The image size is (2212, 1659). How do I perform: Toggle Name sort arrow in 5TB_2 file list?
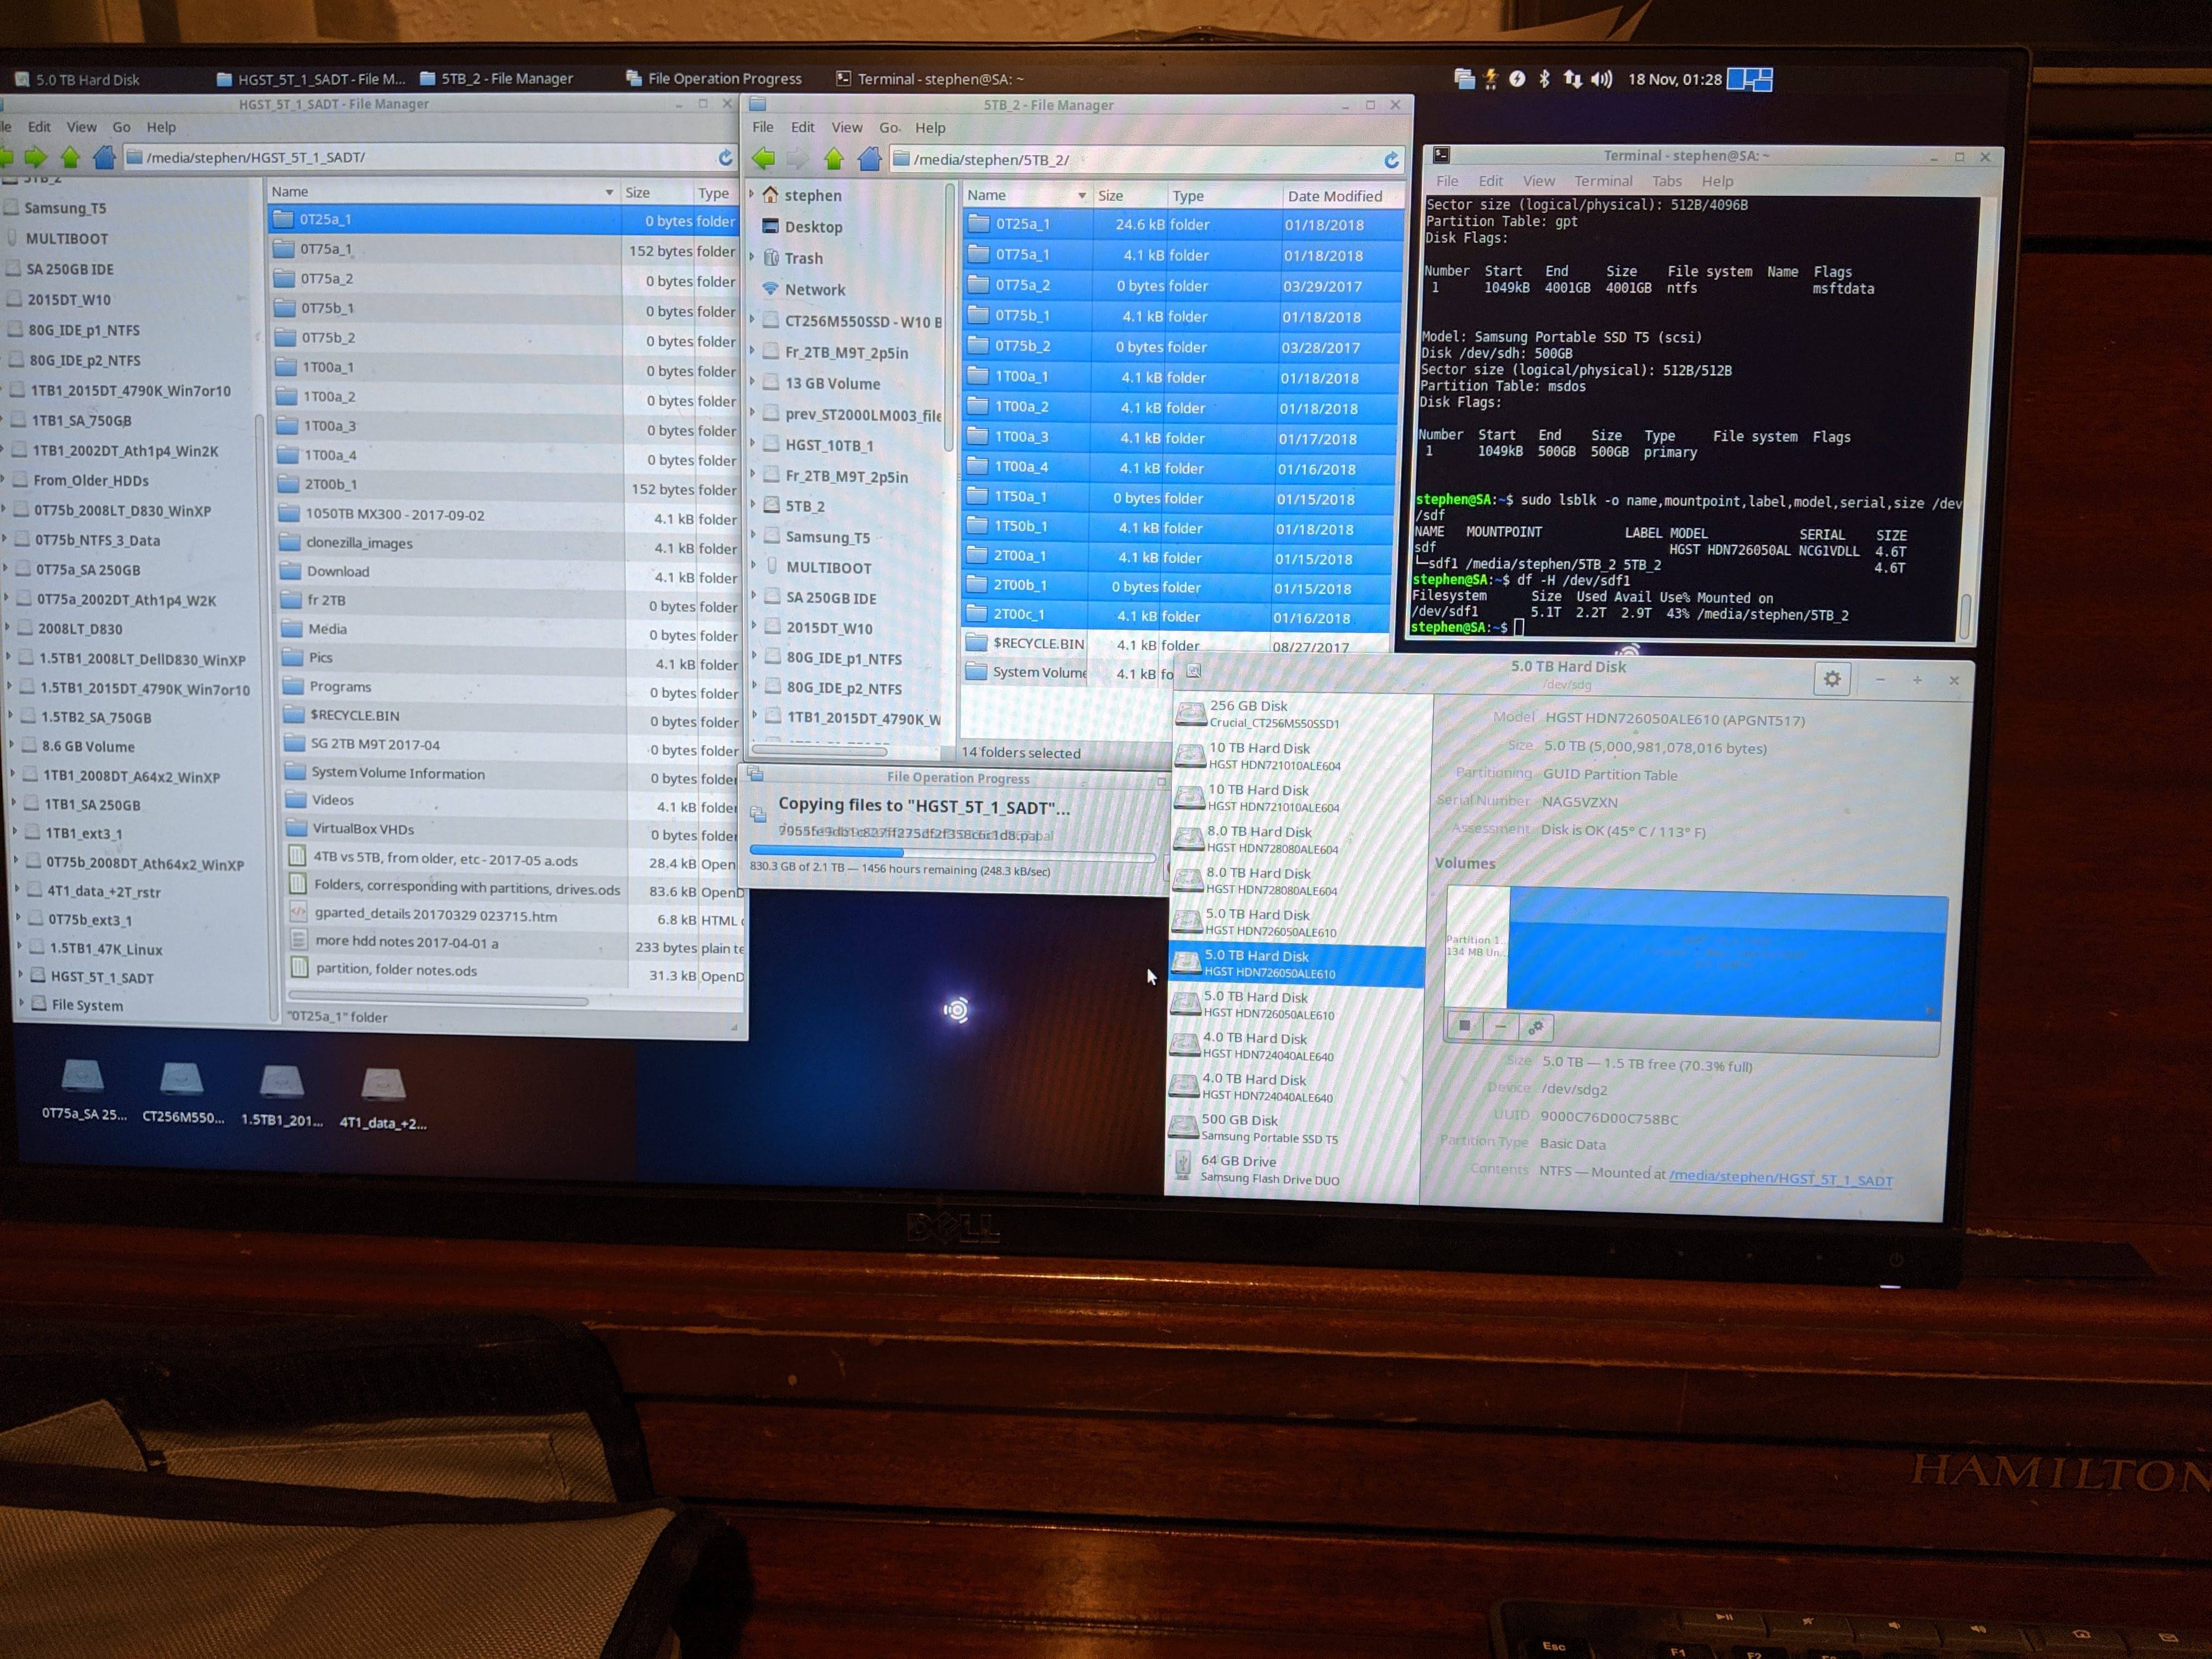pyautogui.click(x=1081, y=196)
